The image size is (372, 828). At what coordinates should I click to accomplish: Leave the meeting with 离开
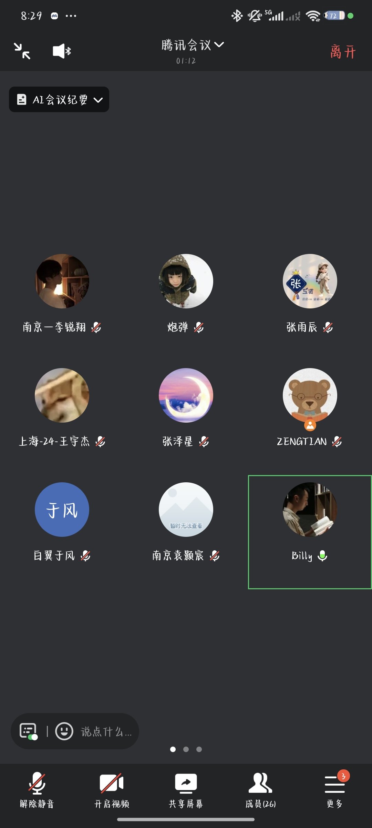pyautogui.click(x=343, y=52)
